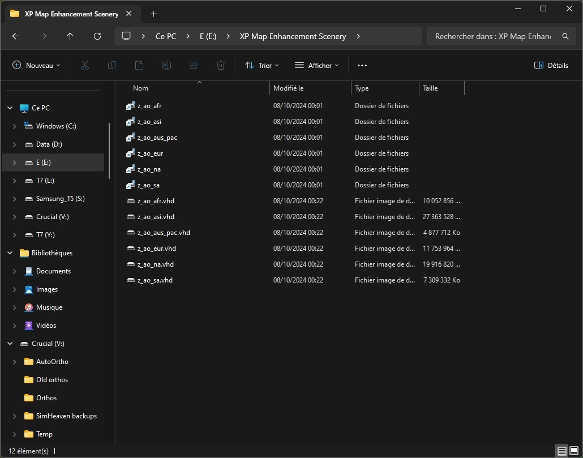Click the Nouveau button
583x458 pixels.
tap(36, 66)
